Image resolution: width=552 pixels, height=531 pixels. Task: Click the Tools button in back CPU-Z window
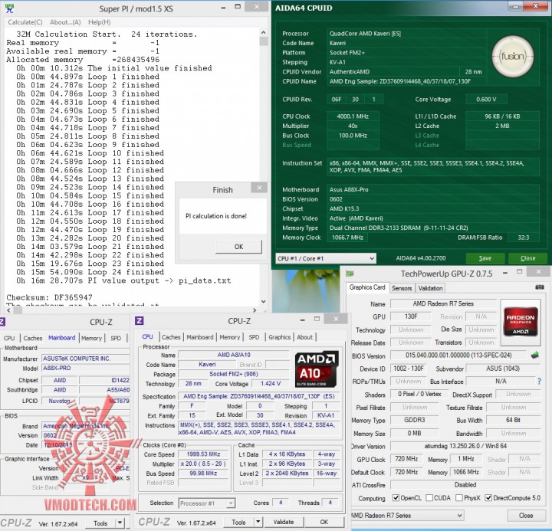tap(100, 523)
